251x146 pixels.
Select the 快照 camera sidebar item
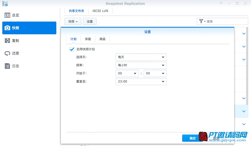(29, 28)
